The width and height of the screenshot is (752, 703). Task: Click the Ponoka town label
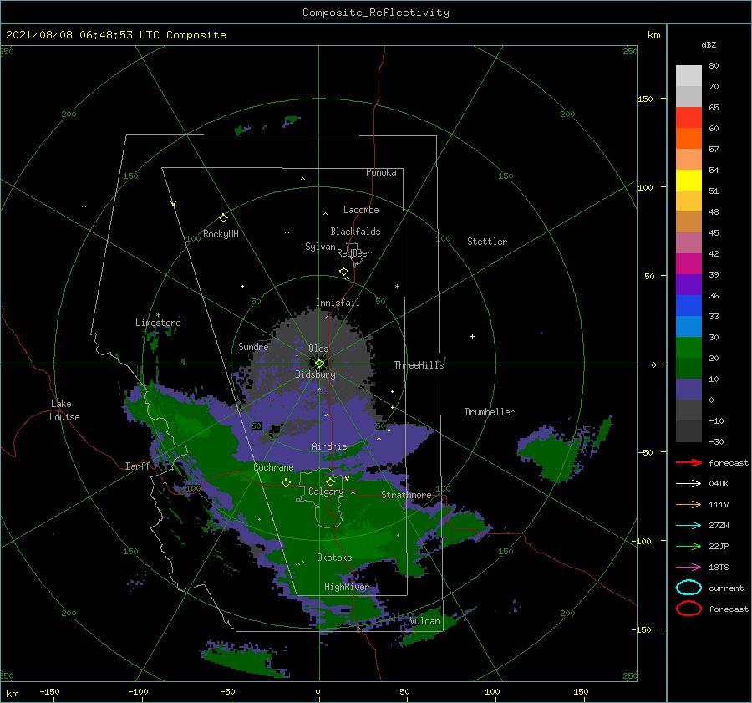(x=381, y=172)
